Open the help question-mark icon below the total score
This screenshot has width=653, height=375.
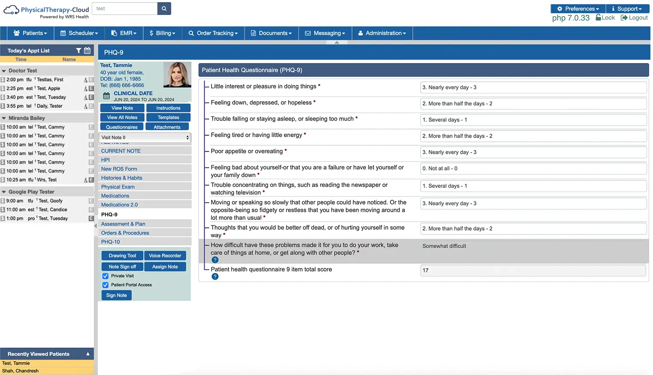tap(215, 276)
